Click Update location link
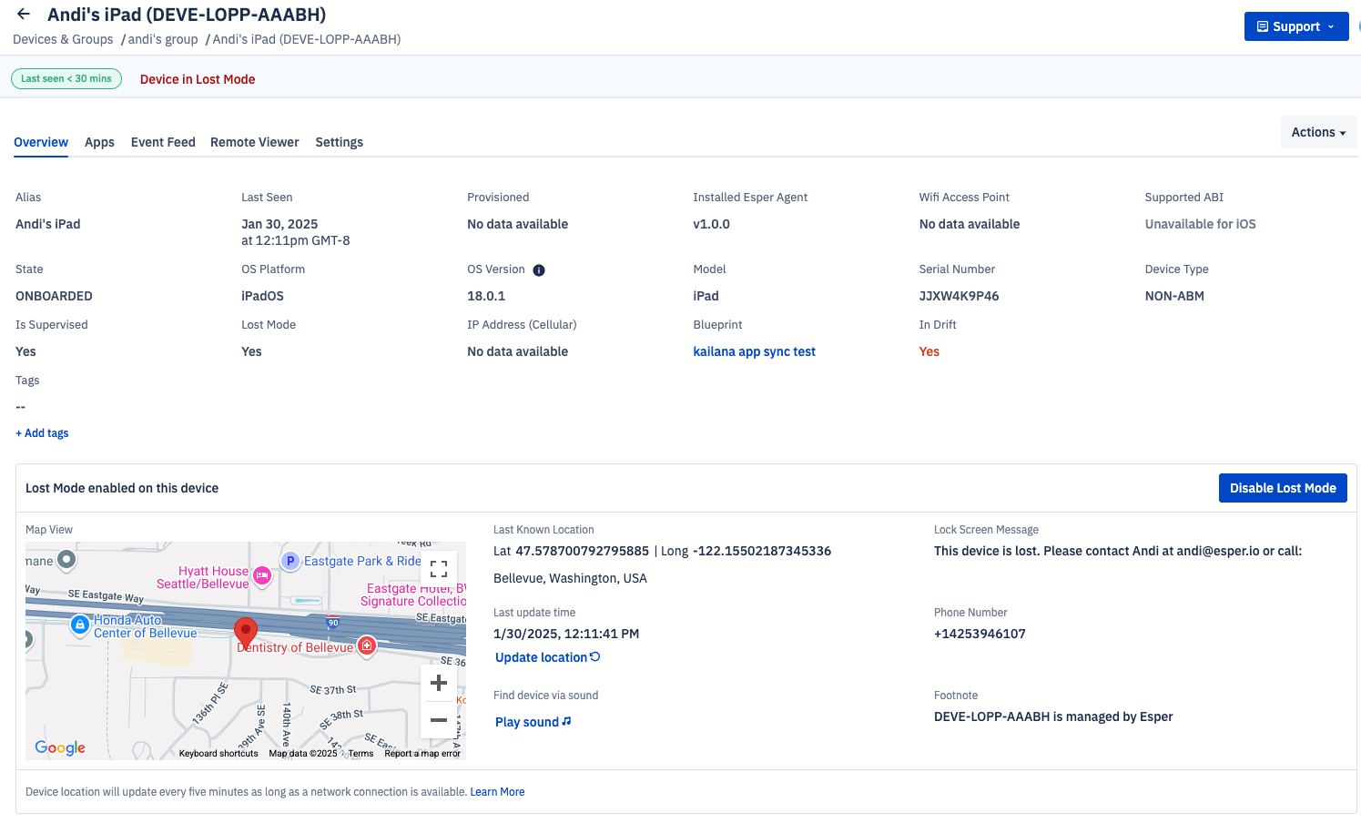Viewport: 1361px width, 823px height. point(548,657)
